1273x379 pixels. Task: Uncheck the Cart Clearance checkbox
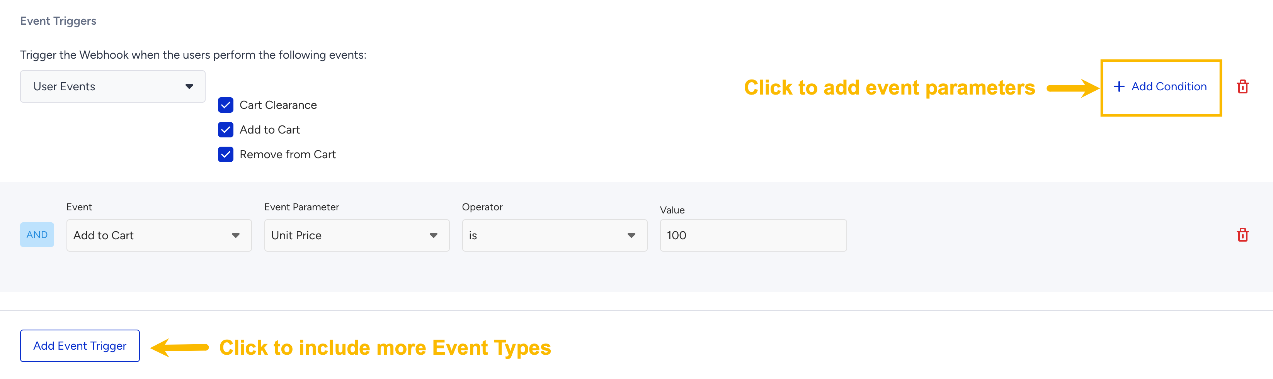pyautogui.click(x=225, y=105)
